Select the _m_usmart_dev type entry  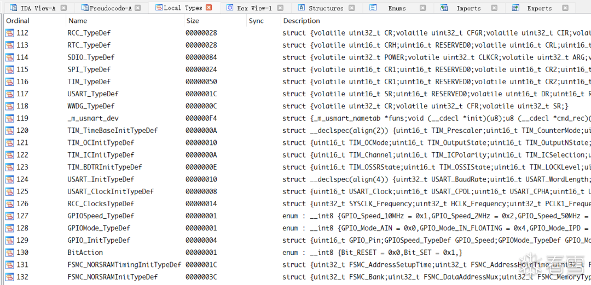[297, 118]
